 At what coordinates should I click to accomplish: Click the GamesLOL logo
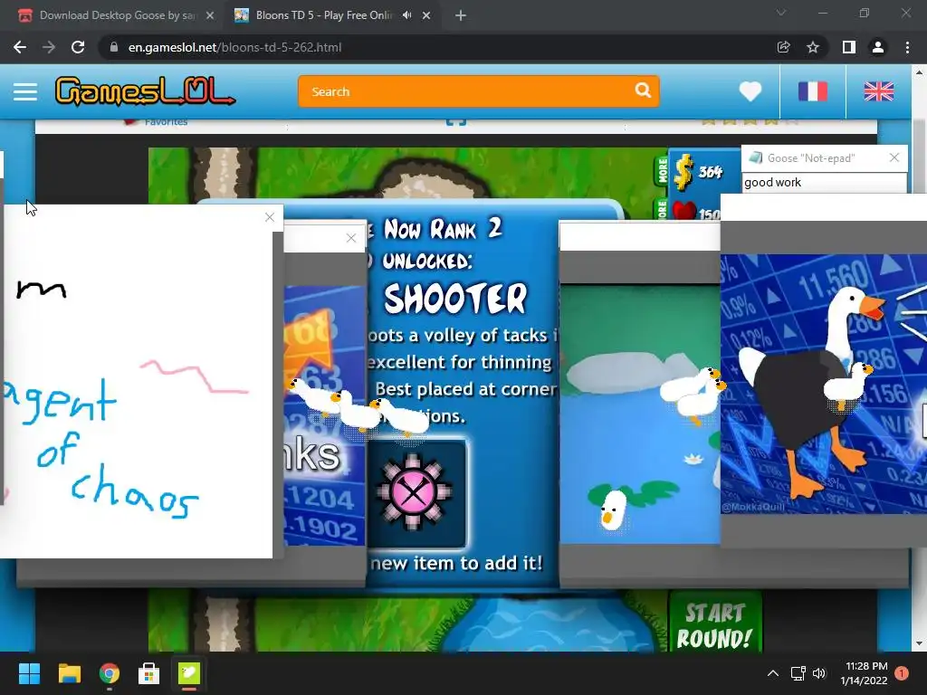coord(145,91)
